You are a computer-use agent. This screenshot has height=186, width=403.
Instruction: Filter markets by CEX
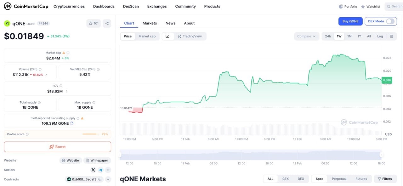pyautogui.click(x=286, y=179)
